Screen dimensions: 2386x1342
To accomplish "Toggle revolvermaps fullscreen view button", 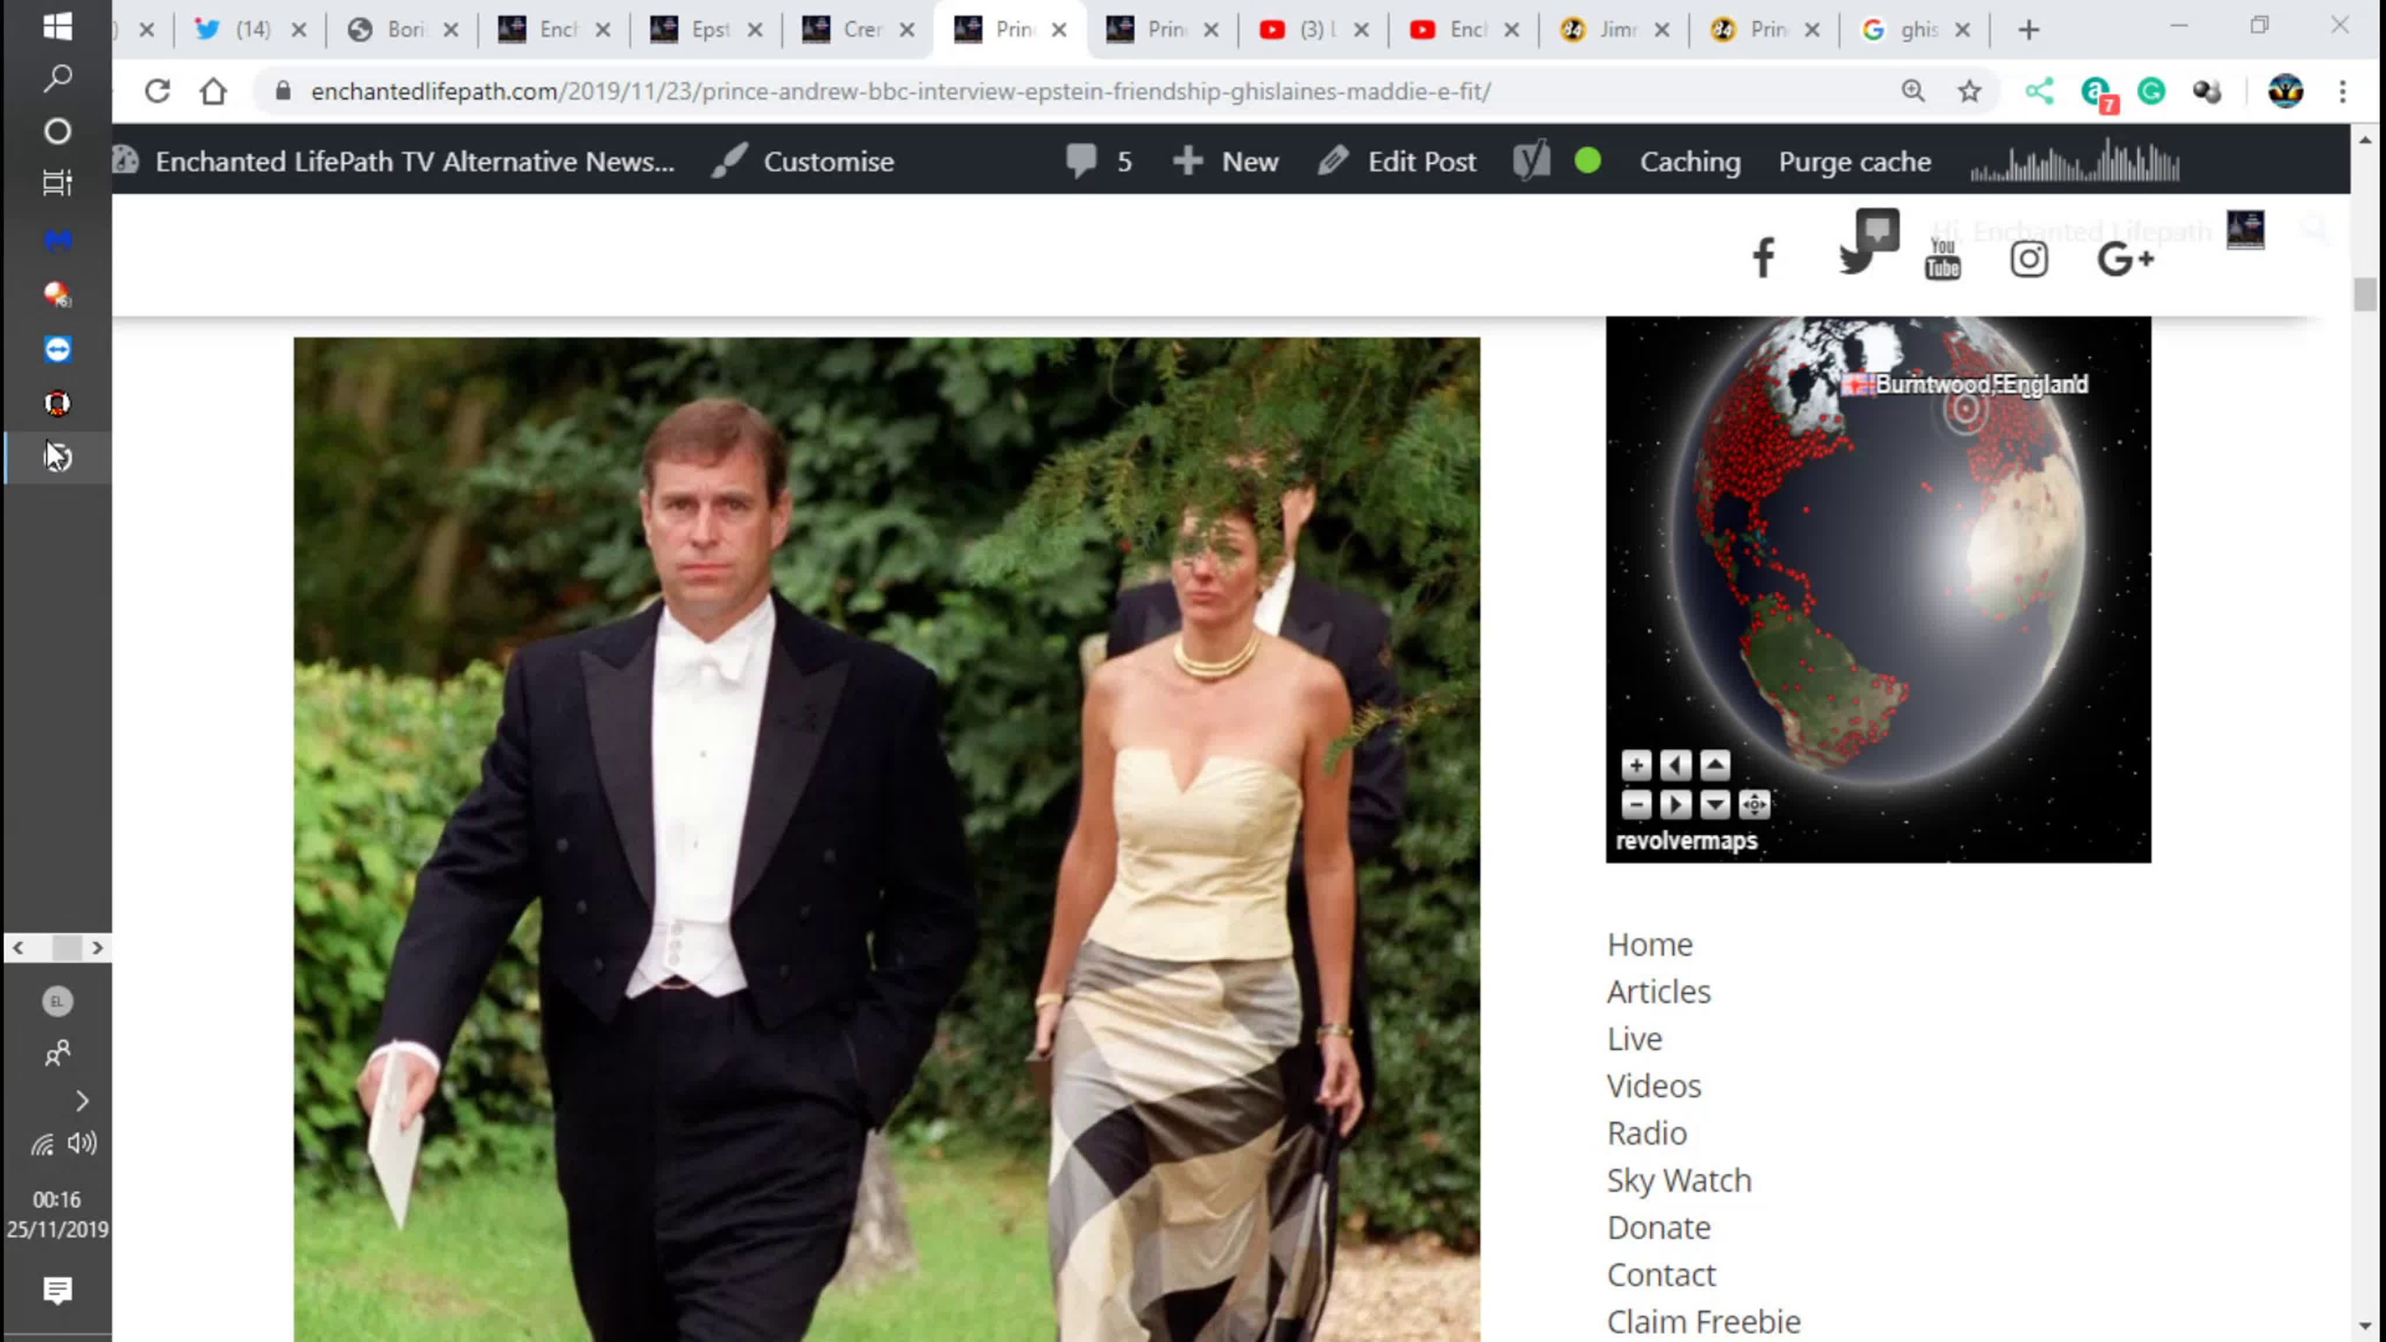I will click(x=1755, y=805).
